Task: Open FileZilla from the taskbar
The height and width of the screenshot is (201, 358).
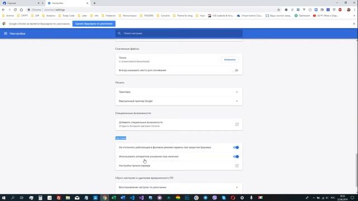Action: pyautogui.click(x=59, y=198)
